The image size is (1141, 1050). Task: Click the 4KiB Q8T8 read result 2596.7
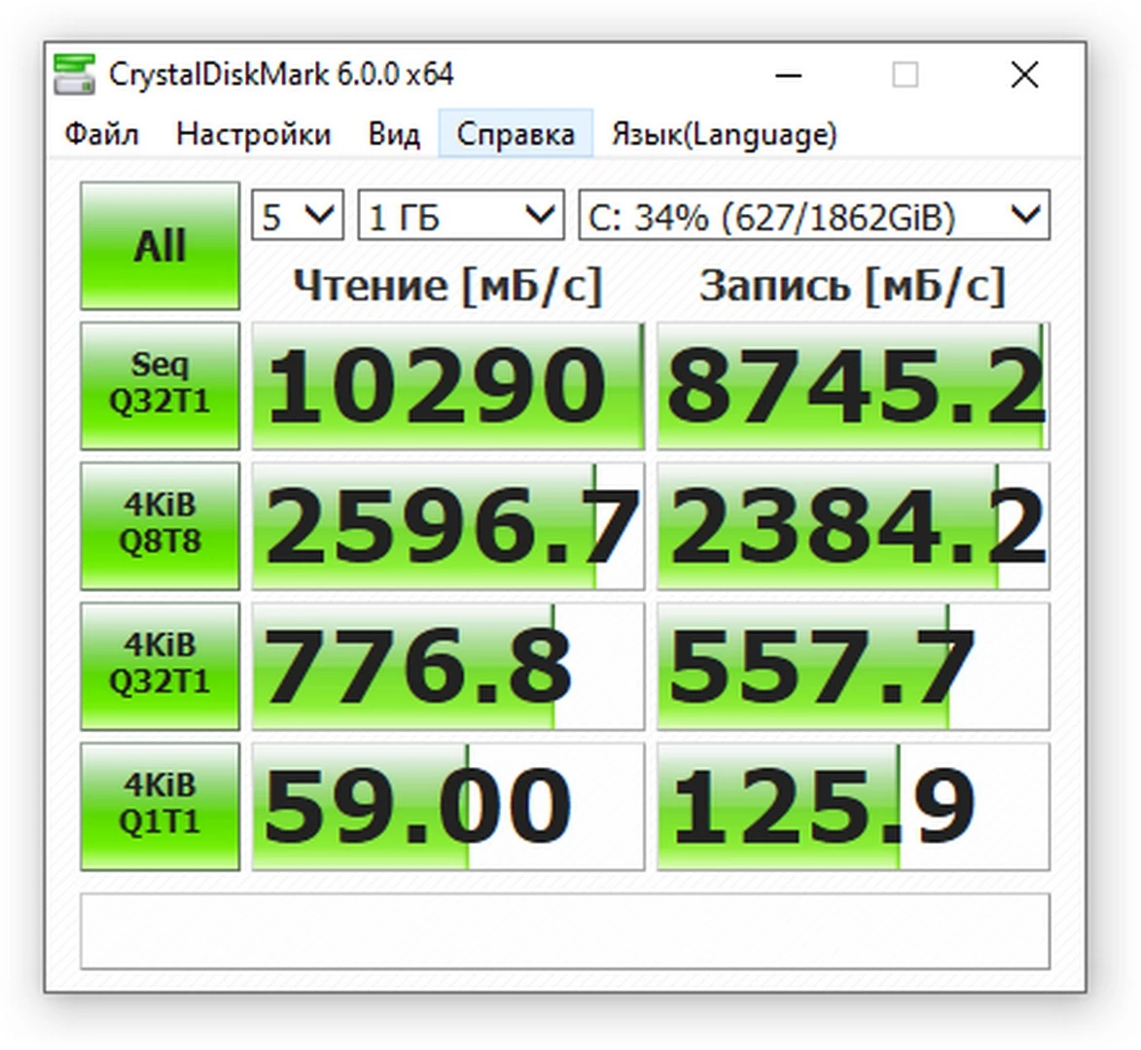point(448,526)
